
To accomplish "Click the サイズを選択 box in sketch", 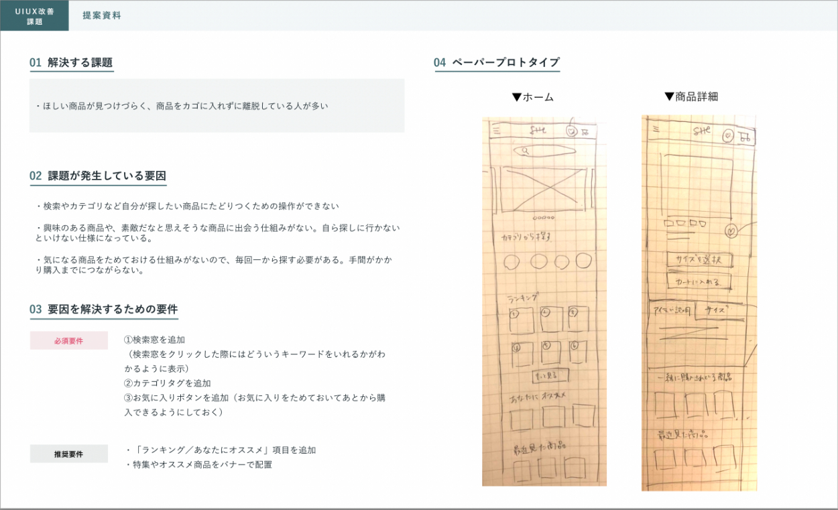I will point(698,260).
